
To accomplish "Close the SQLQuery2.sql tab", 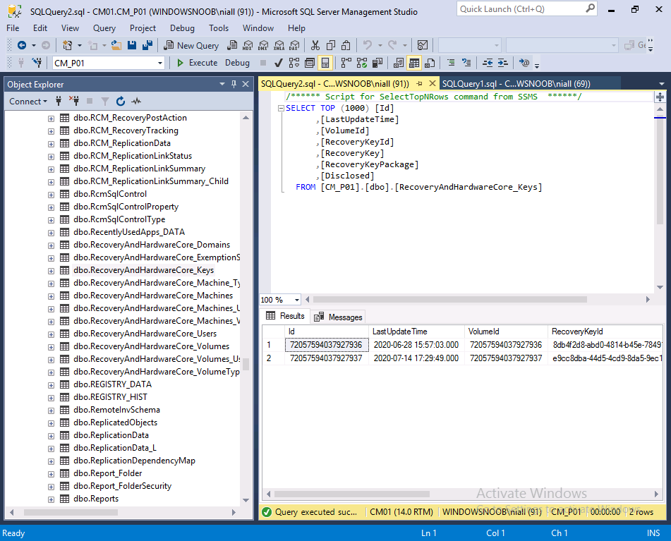I will pos(433,83).
